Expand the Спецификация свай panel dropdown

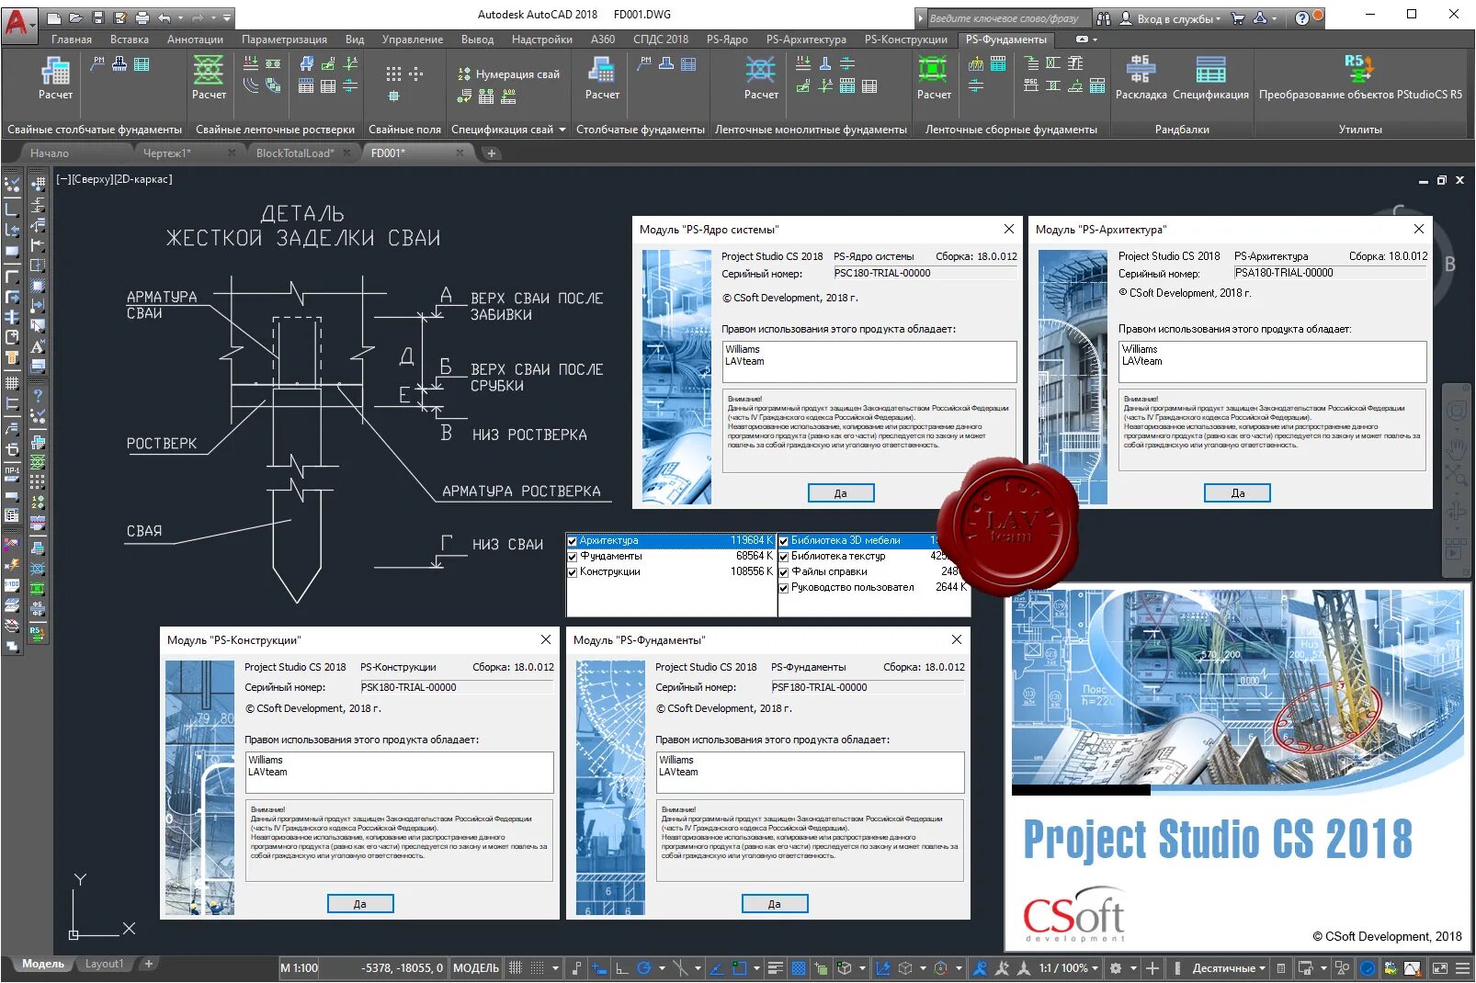pyautogui.click(x=562, y=130)
